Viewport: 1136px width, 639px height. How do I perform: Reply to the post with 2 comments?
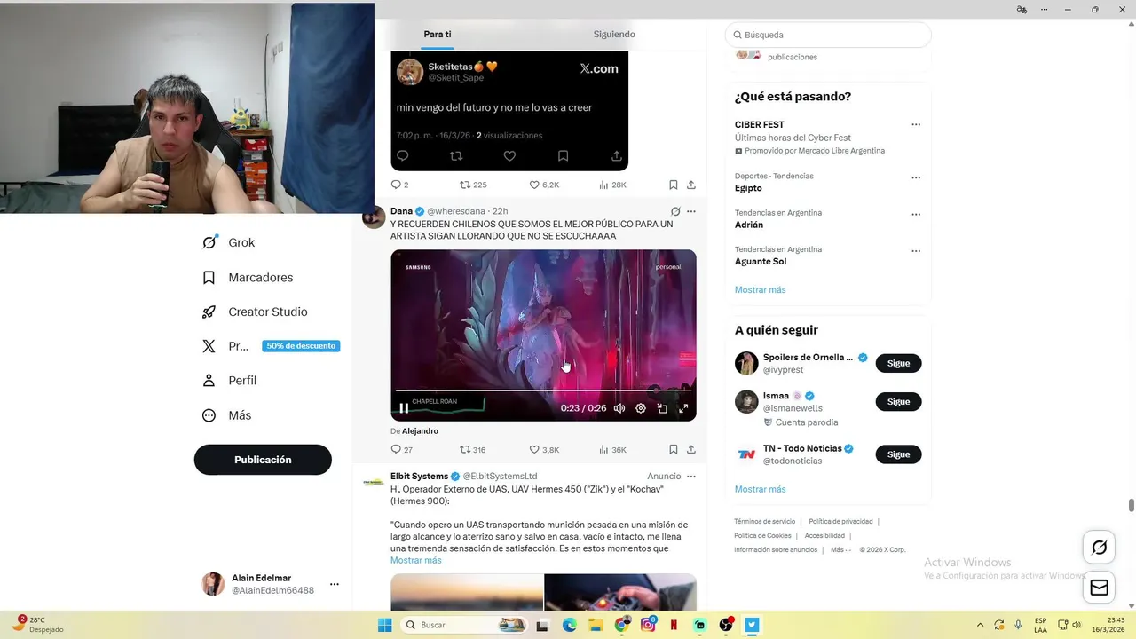coord(399,185)
